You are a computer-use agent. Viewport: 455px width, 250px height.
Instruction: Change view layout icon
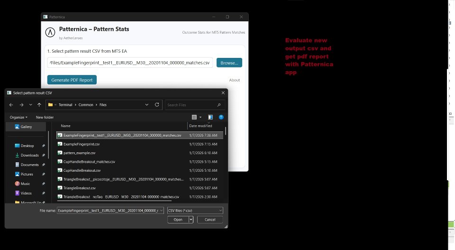tap(194, 117)
